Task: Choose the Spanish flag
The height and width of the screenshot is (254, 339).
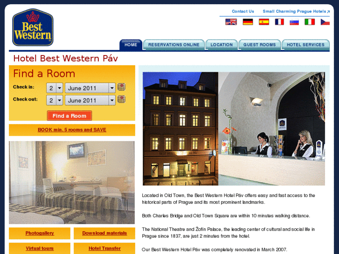Action: coord(264,22)
